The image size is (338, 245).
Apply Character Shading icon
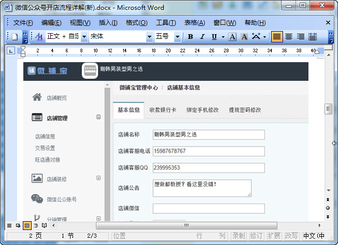[244, 37]
